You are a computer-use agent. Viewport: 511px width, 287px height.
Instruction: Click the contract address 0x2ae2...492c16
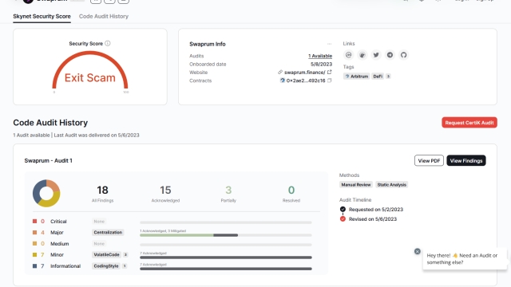(x=306, y=81)
